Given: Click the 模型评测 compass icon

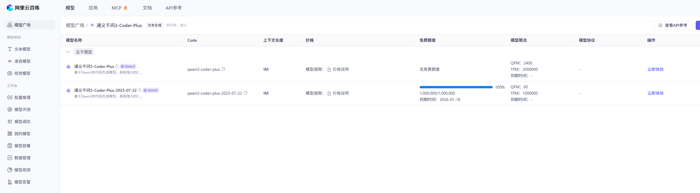Looking at the screenshot, I should click(x=10, y=110).
